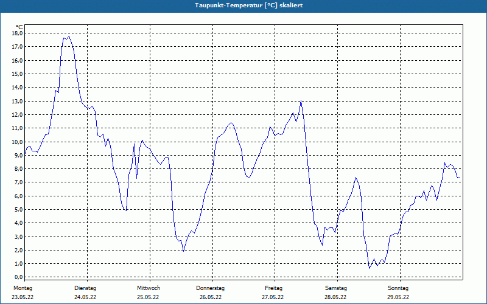Image resolution: width=487 pixels, height=304 pixels.
Task: Click the 17,0 y-axis label
Action: point(18,47)
